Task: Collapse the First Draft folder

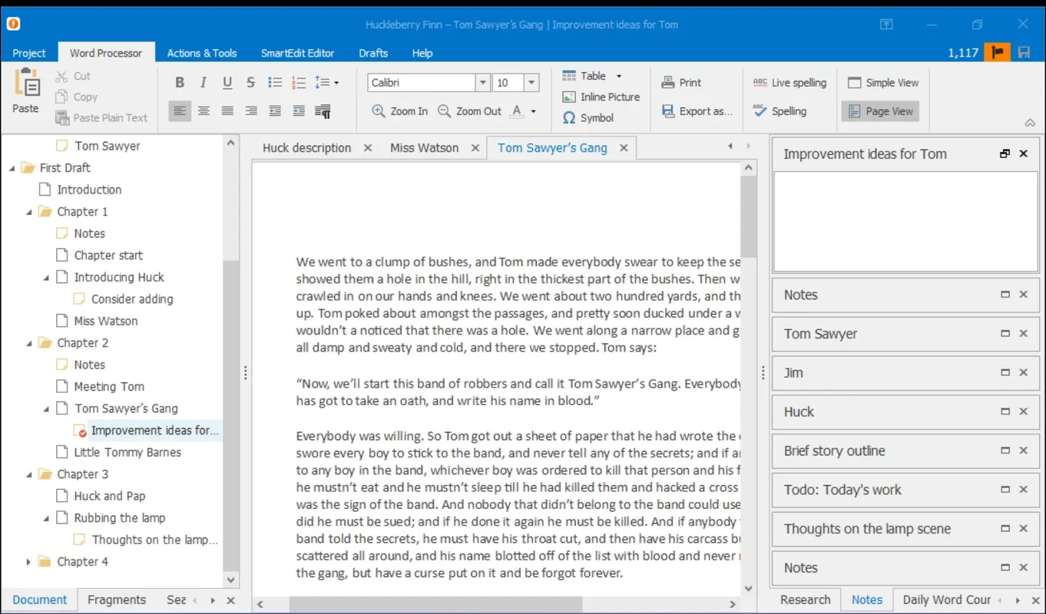Action: click(x=12, y=168)
